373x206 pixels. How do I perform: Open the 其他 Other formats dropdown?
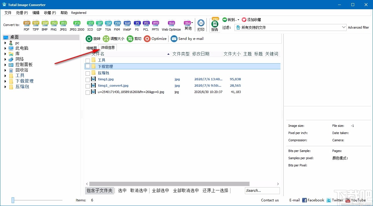tap(188, 25)
